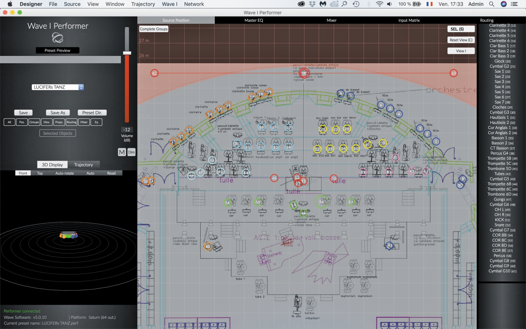Click the master volume slider handle
This screenshot has width=526, height=329.
coord(127,53)
